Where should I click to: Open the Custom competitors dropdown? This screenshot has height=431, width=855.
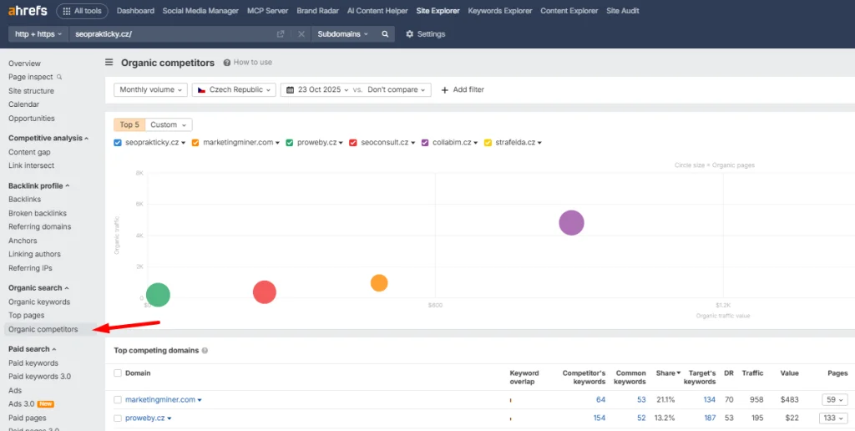pyautogui.click(x=169, y=125)
